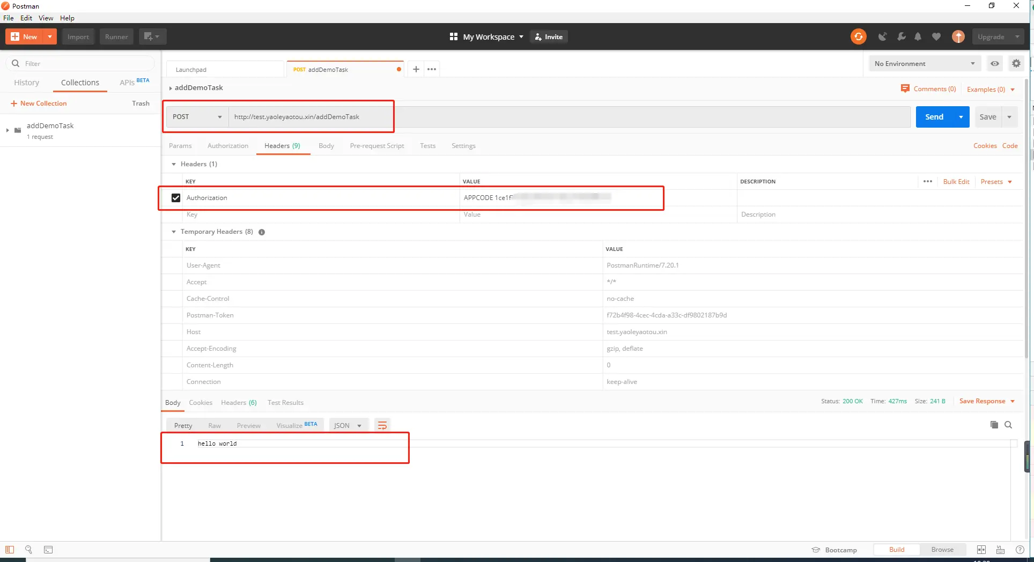Click the Comments (0) link
This screenshot has height=562, width=1034.
tap(928, 89)
